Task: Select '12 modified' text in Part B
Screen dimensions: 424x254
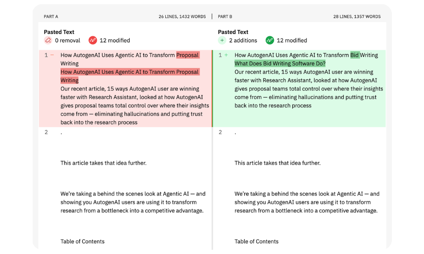Action: click(x=292, y=41)
